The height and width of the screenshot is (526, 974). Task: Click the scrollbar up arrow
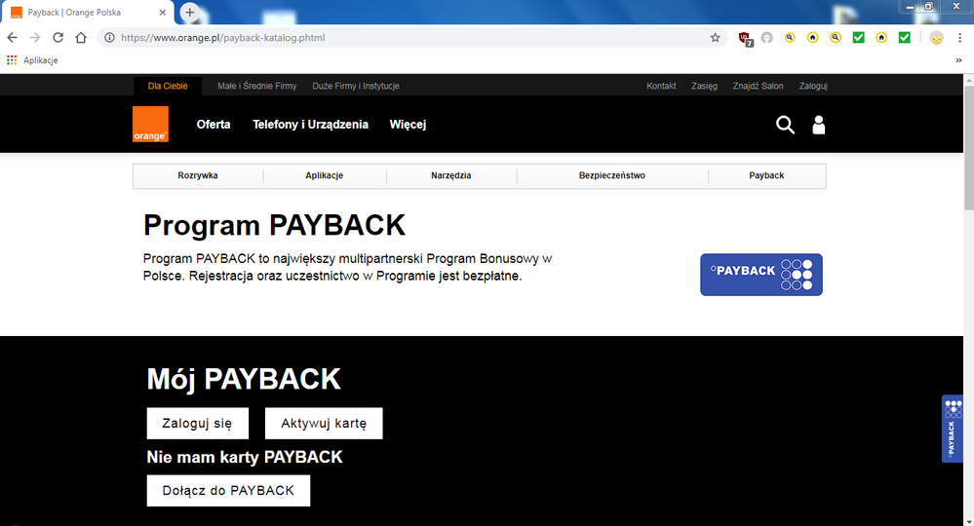tap(968, 80)
